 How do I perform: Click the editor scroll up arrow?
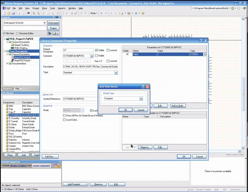tap(243, 19)
